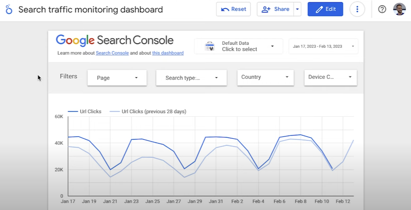Screen dimensions: 411x210
Task: Click Url Clicks previous 28 days legend
Action: (x=148, y=112)
